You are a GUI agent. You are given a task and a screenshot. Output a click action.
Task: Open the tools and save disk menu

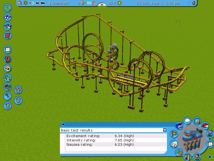pos(7,26)
